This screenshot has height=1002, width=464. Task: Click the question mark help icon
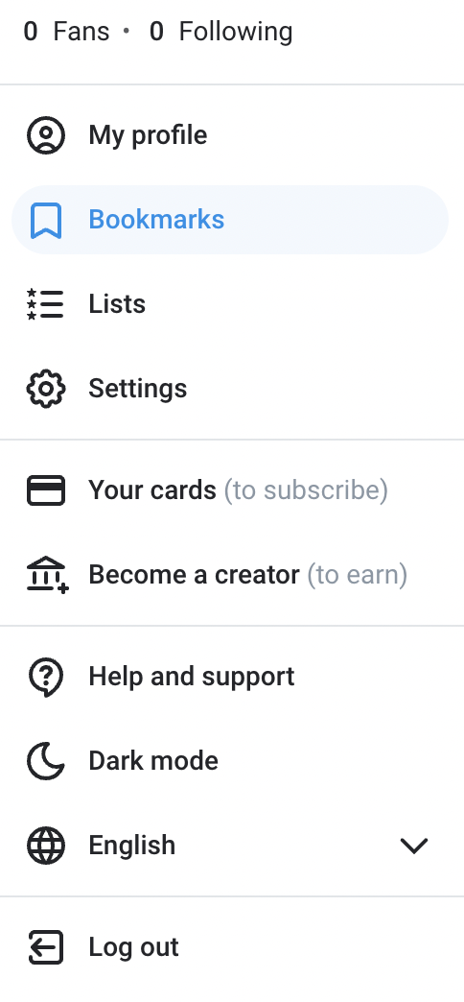click(45, 678)
